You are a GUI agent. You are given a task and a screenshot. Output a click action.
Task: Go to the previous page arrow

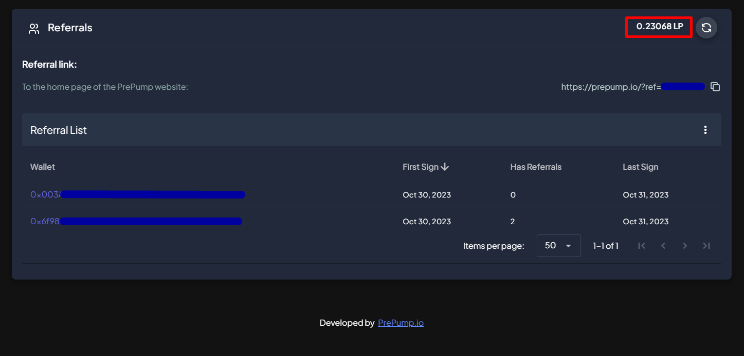(x=663, y=246)
